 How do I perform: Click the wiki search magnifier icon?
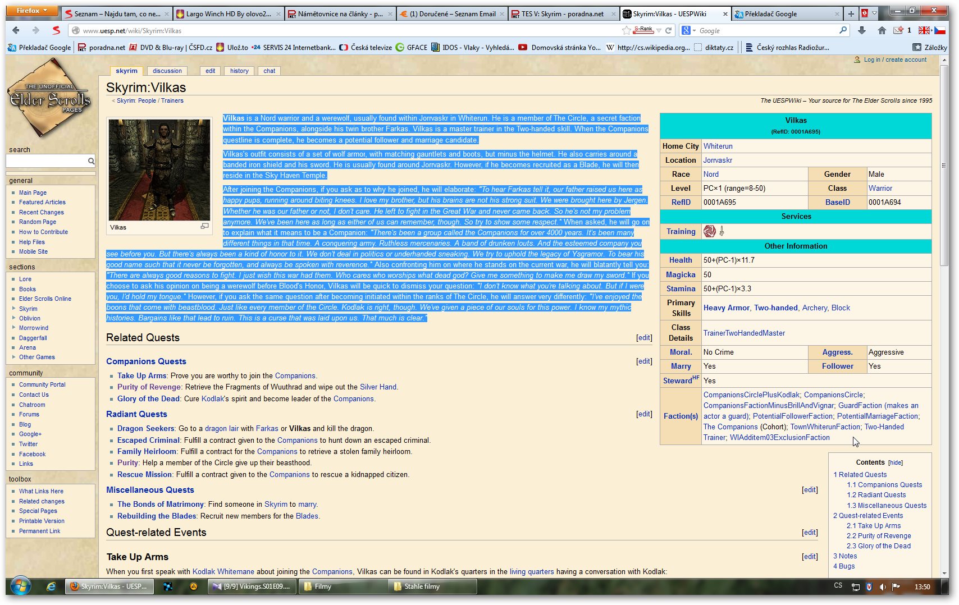click(91, 161)
